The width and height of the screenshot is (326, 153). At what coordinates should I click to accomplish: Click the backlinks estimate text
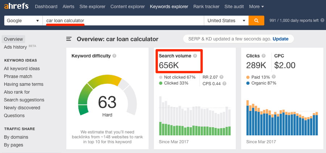point(107,137)
